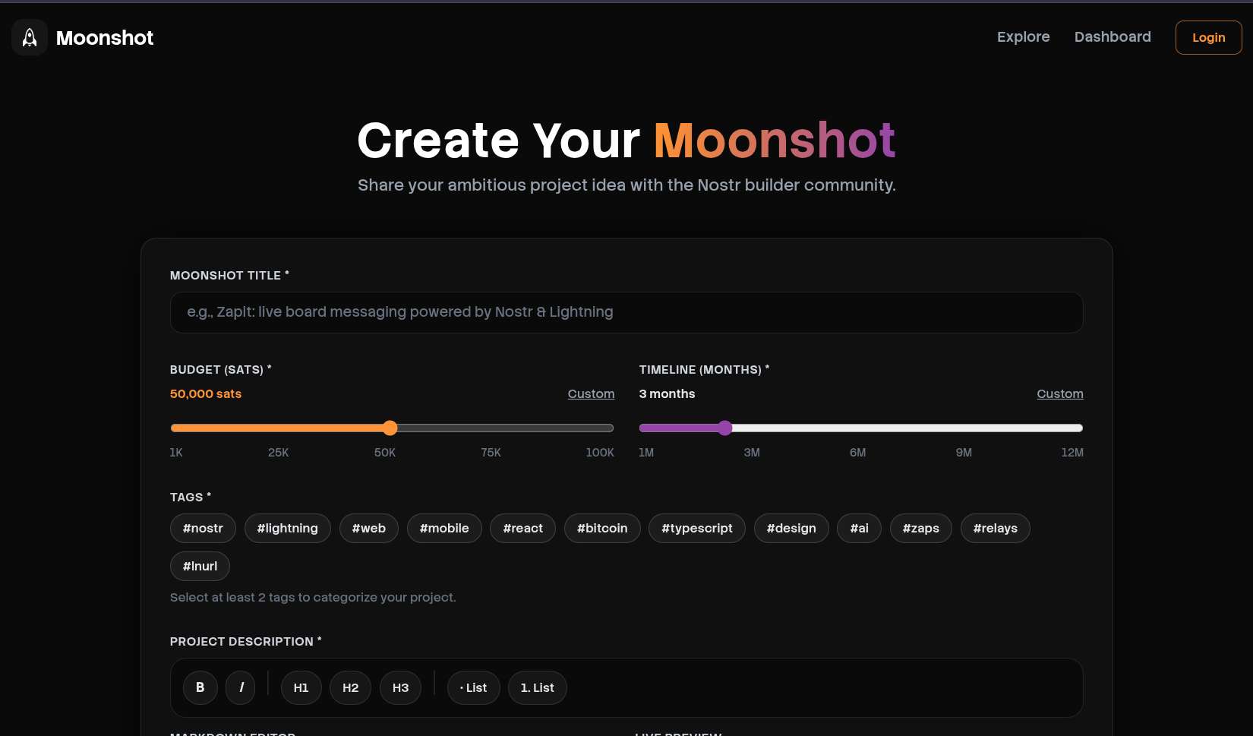Enable the #typescript tag
The image size is (1253, 736).
696,528
